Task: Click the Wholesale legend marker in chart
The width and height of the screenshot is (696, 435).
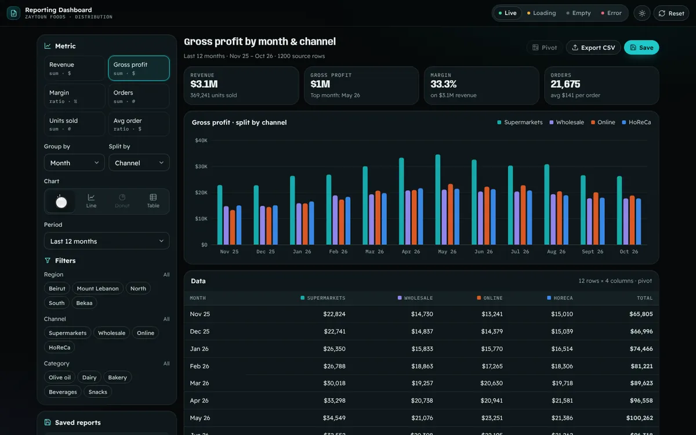Action: tap(551, 122)
